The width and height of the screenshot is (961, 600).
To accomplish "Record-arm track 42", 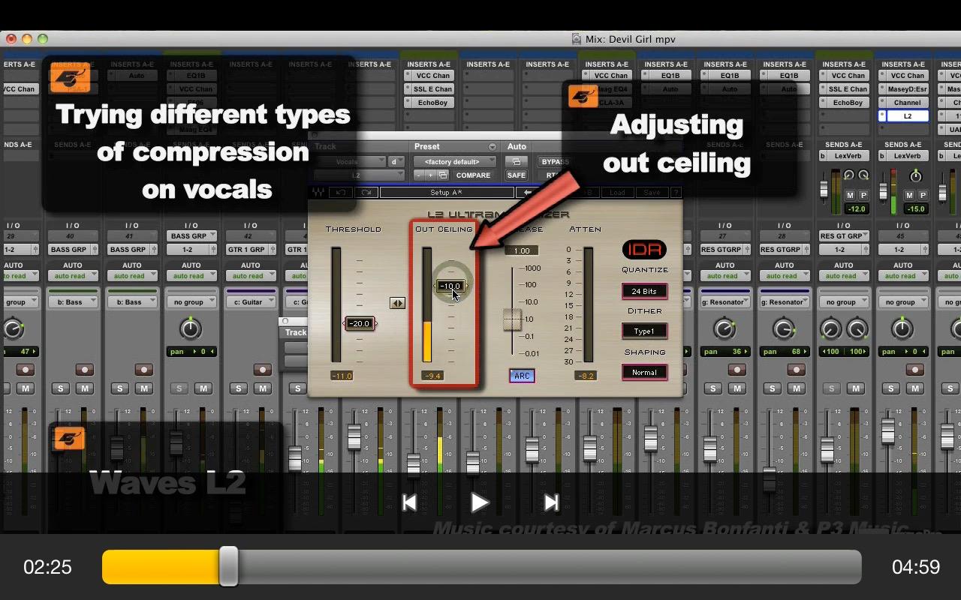I will point(262,370).
